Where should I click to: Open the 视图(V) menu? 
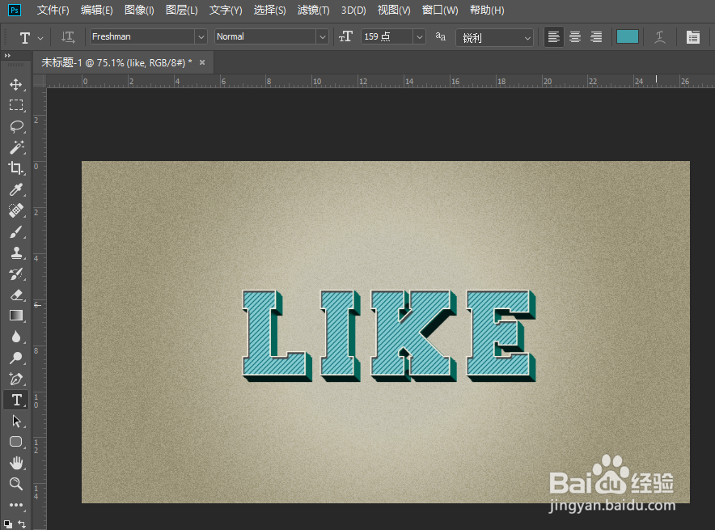tap(394, 10)
